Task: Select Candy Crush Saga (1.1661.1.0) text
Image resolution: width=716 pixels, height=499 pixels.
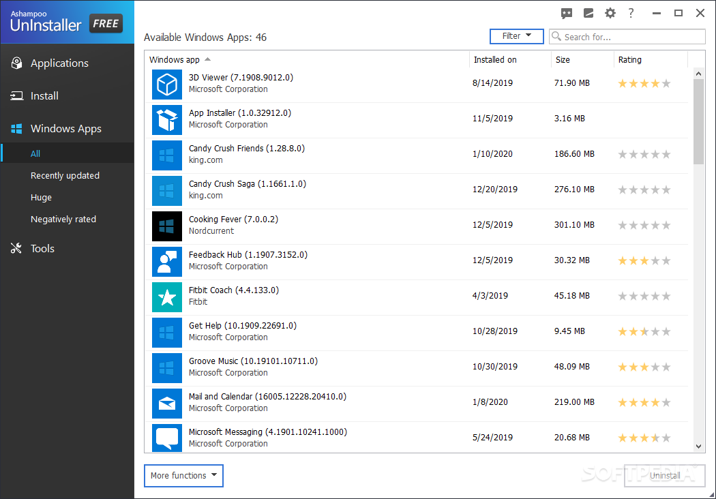Action: [x=248, y=184]
